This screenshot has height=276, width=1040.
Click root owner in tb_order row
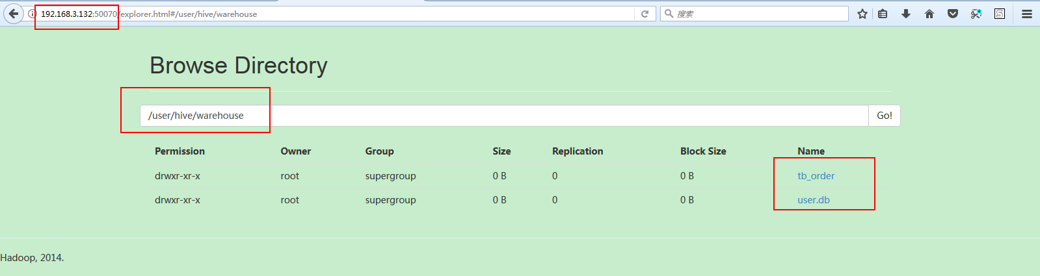[x=290, y=176]
